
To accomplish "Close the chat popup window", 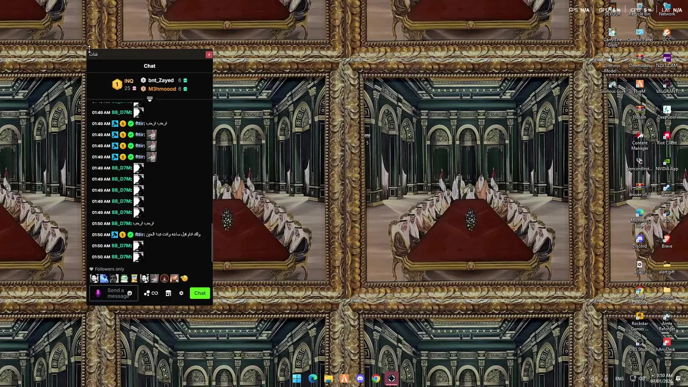I will coord(209,54).
